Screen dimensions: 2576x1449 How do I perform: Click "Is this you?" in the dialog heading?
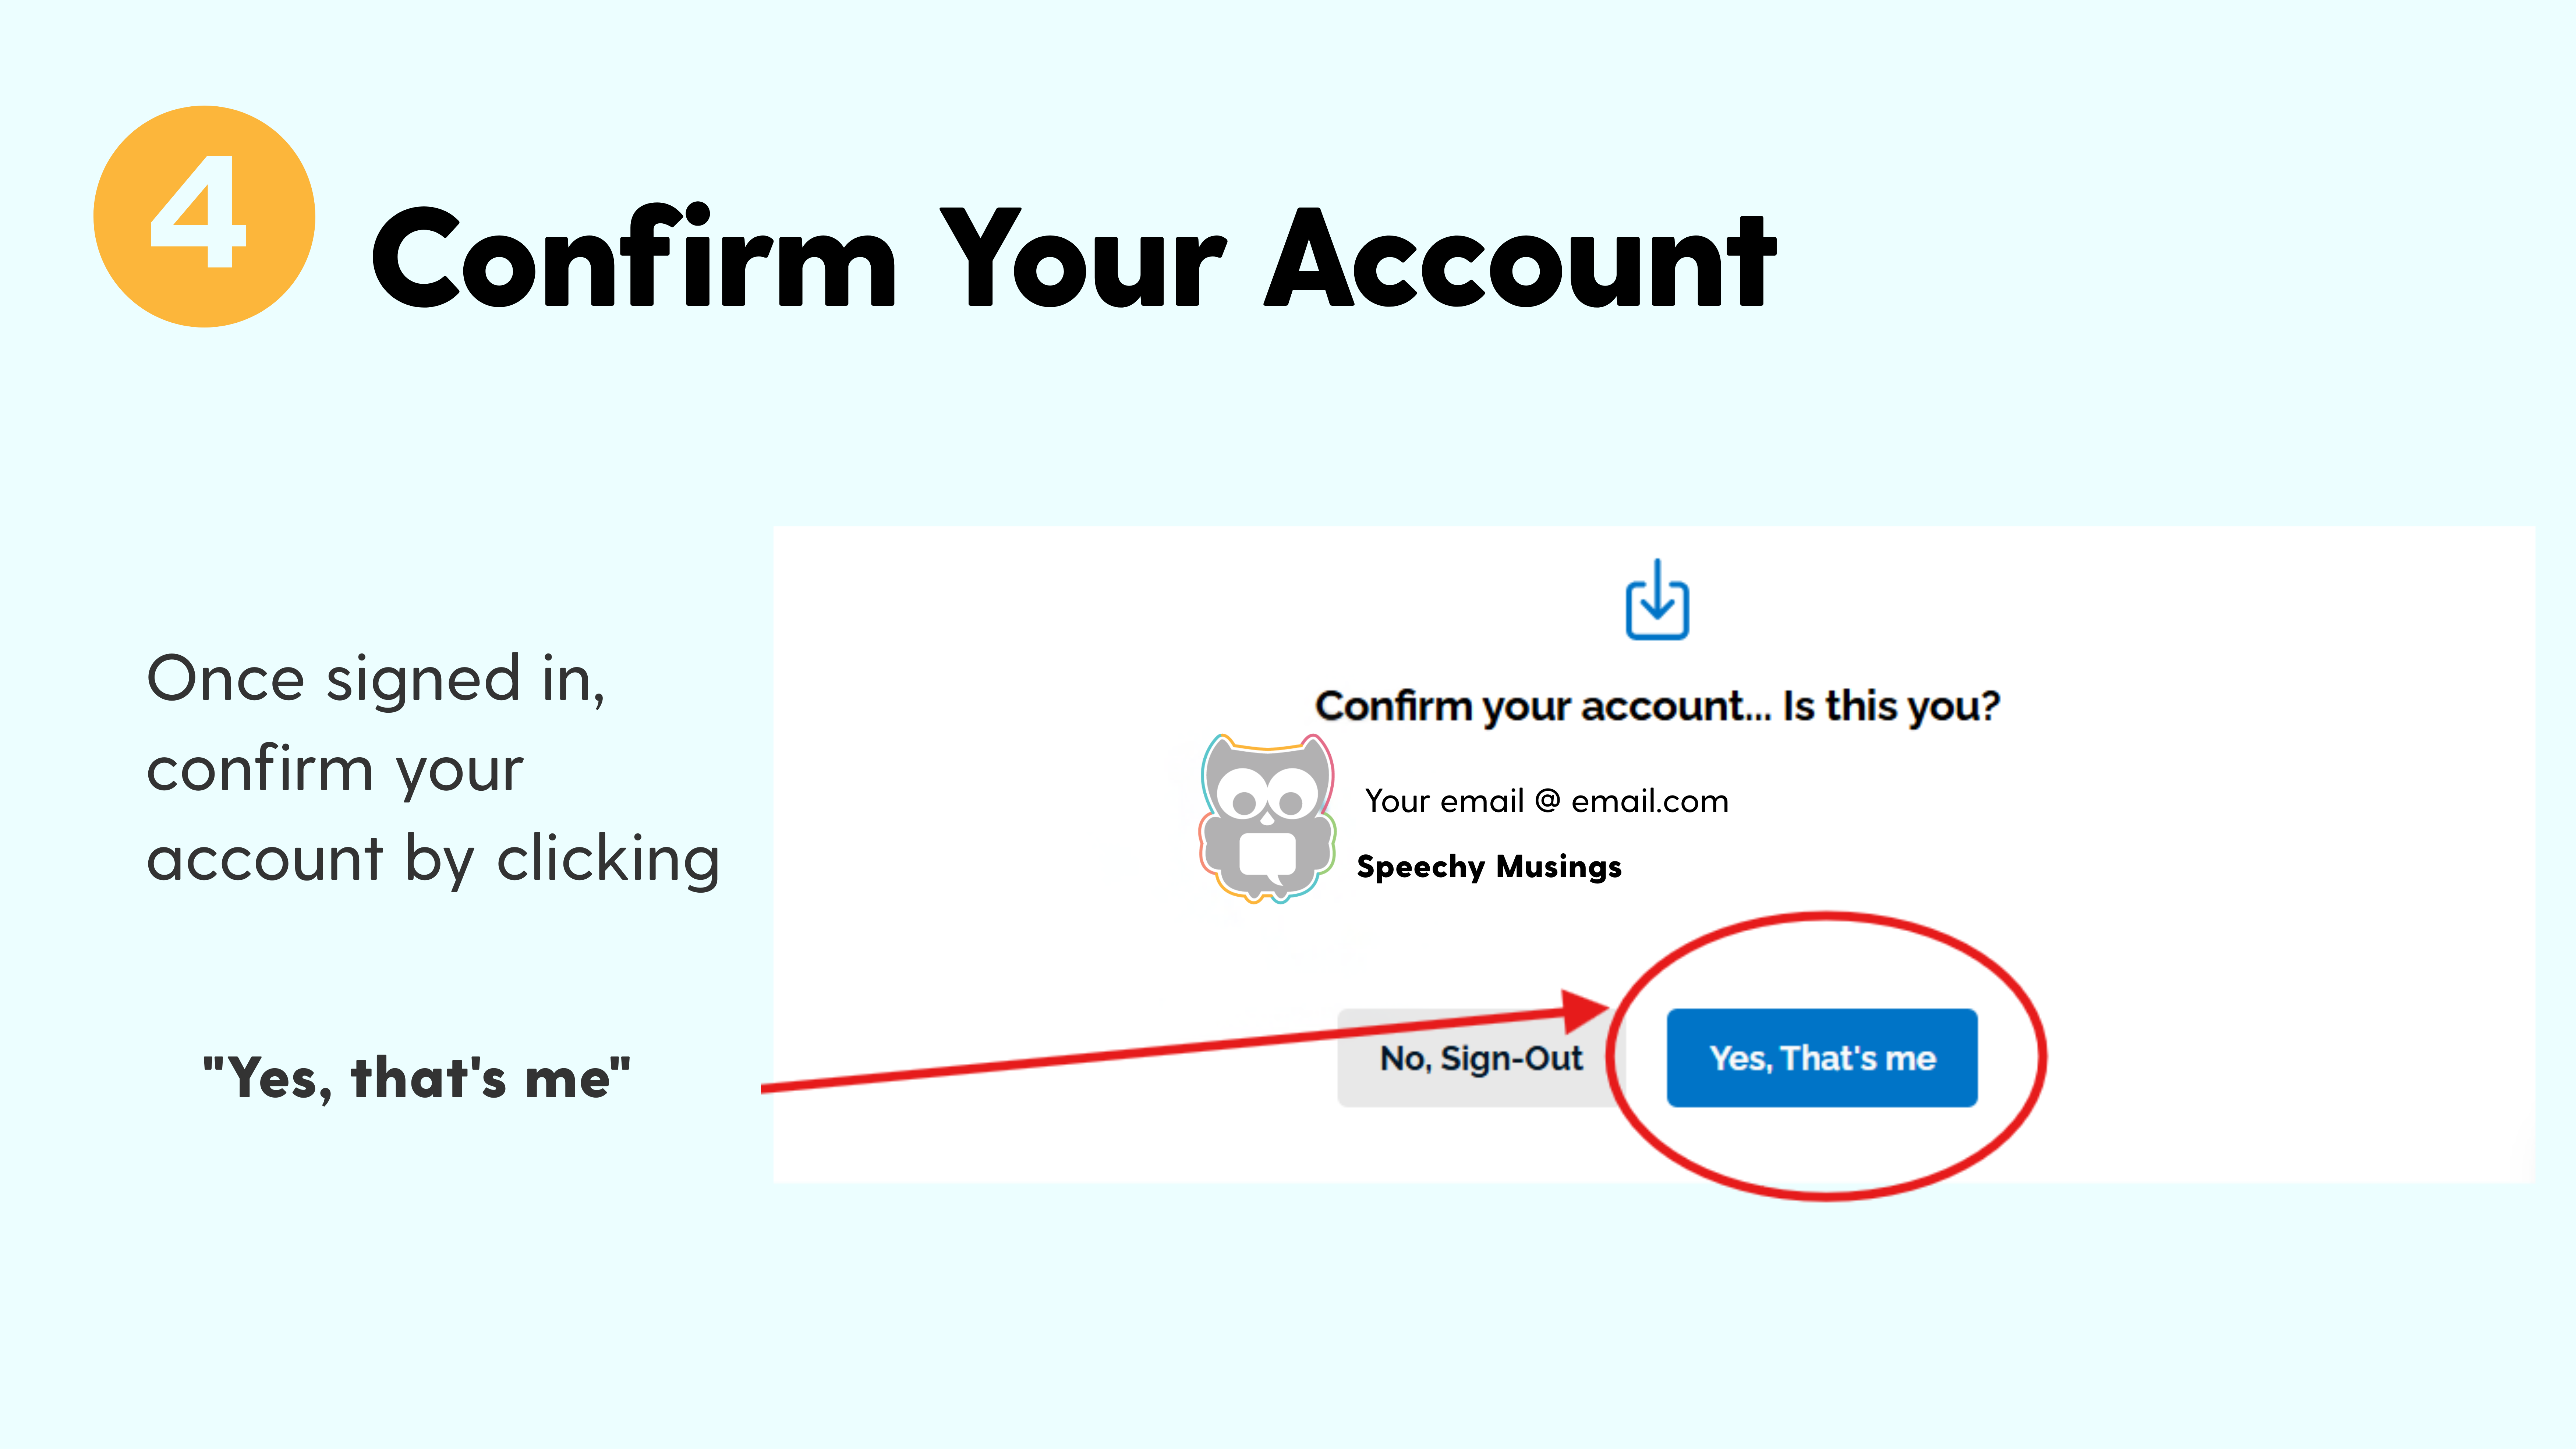(1890, 706)
